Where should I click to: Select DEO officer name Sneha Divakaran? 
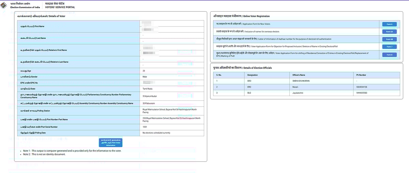coord(301,81)
